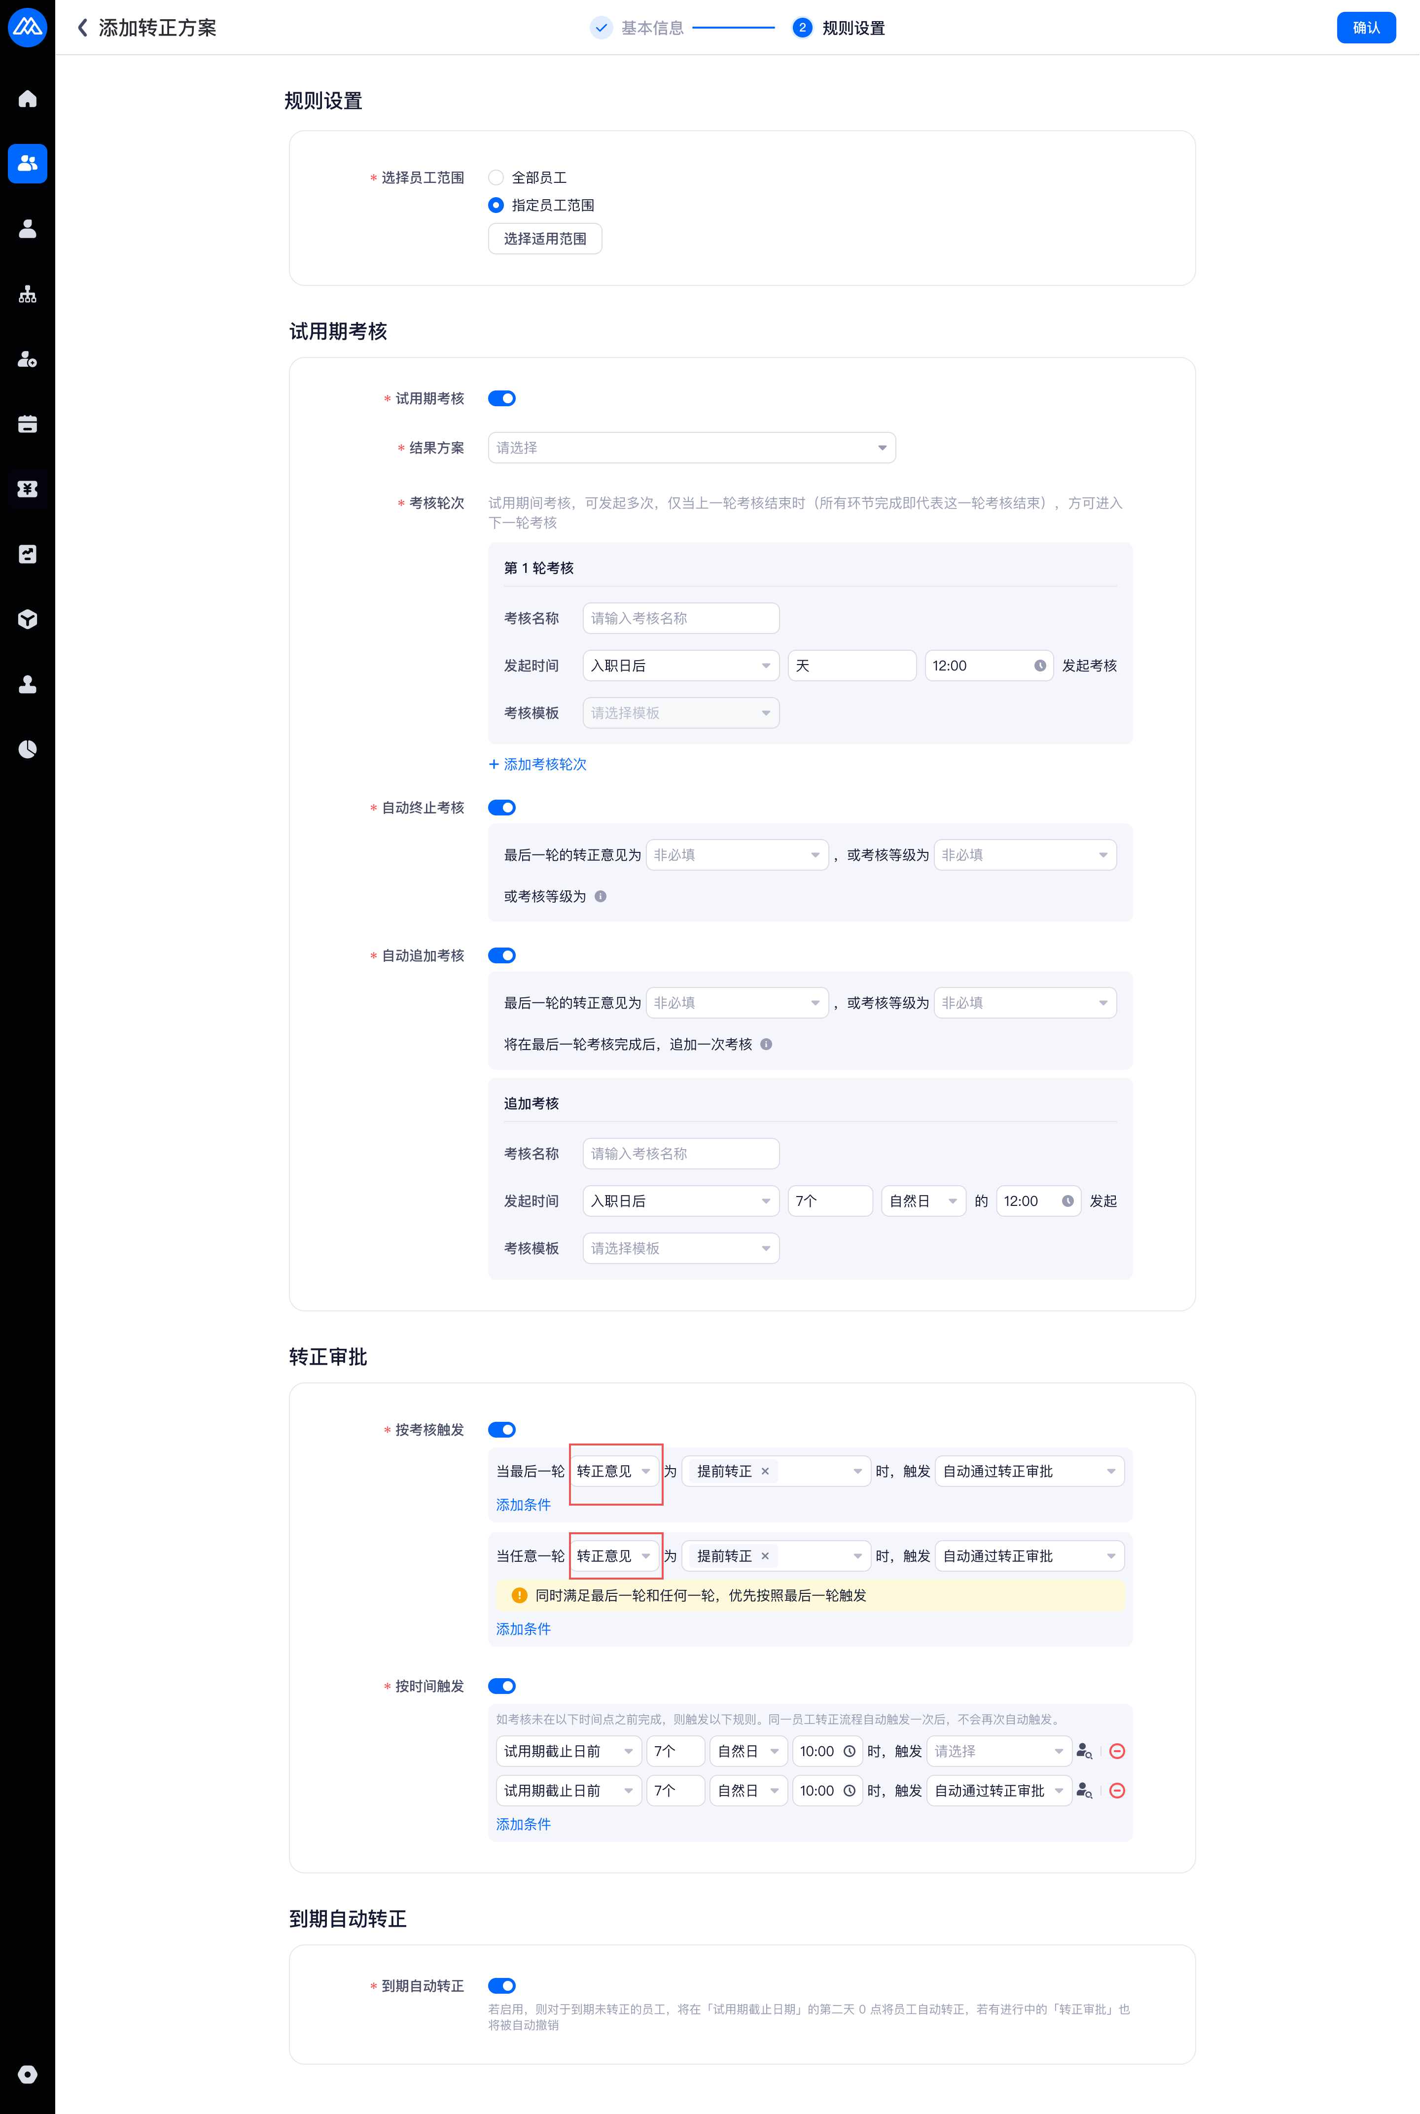1420x2114 pixels.
Task: Click the info icon next to 或考核等级为
Action: [x=601, y=896]
